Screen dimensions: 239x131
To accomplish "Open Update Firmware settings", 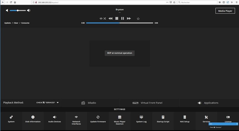I will point(98,119).
